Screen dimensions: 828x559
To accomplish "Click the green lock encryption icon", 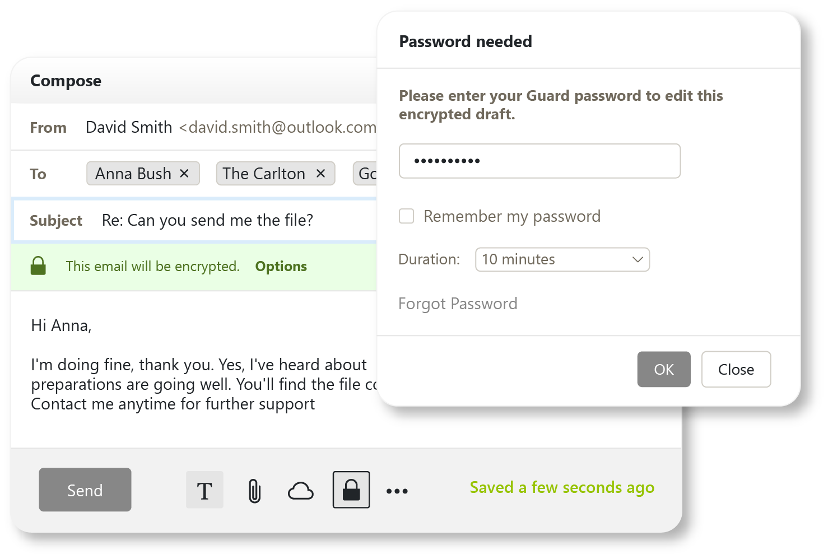I will point(38,266).
